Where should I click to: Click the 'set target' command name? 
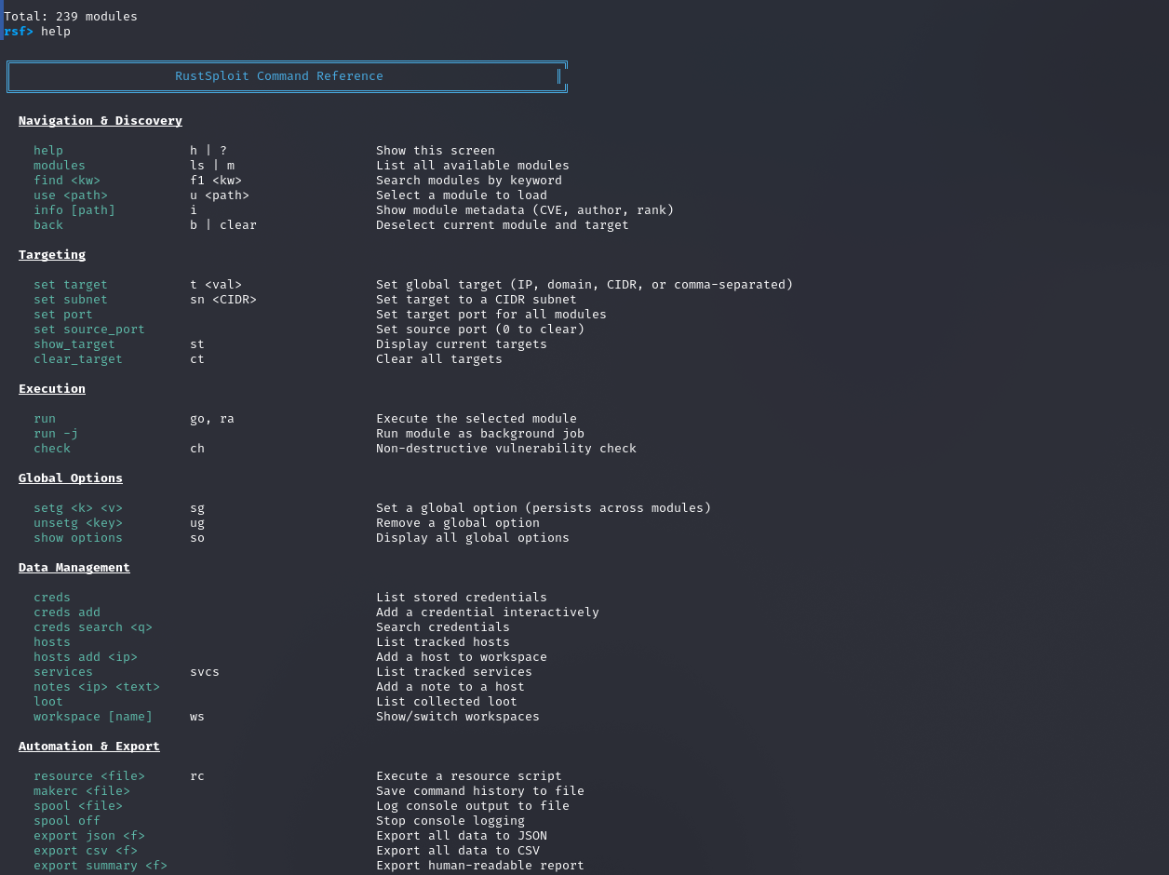click(71, 285)
